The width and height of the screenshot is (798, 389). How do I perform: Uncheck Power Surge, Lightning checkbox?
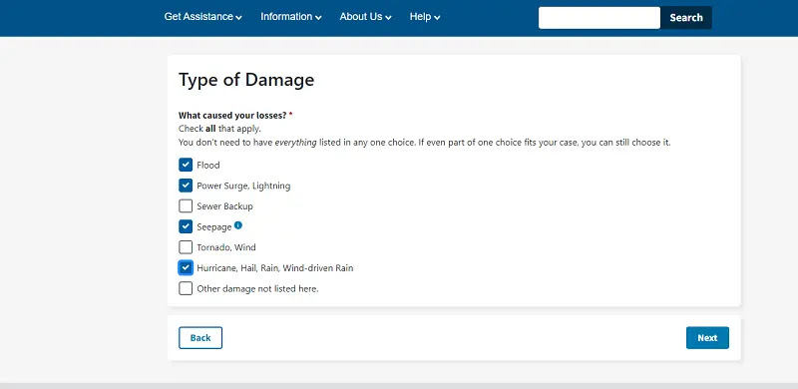pyautogui.click(x=186, y=186)
